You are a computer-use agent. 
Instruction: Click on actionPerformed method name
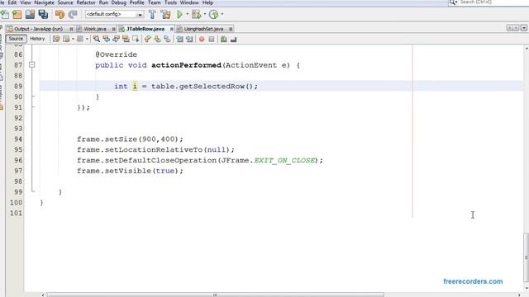(x=186, y=65)
